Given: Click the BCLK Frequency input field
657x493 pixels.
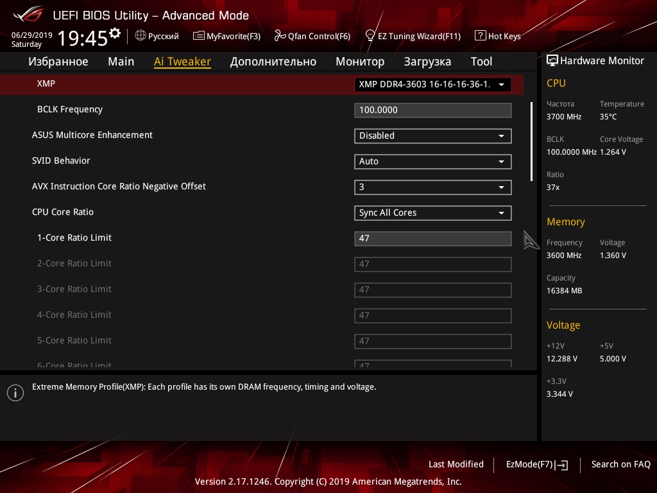Looking at the screenshot, I should [x=433, y=110].
